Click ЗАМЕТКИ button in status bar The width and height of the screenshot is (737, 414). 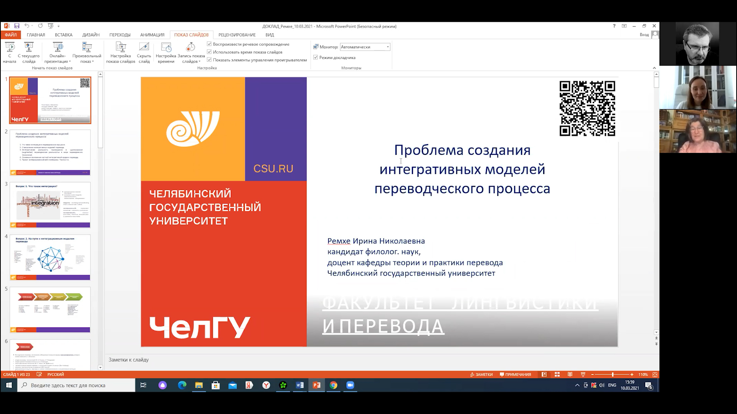click(481, 375)
